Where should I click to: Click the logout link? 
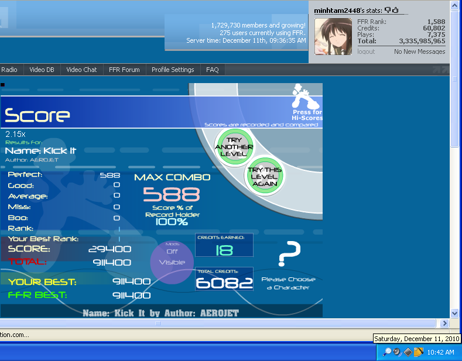(x=366, y=51)
